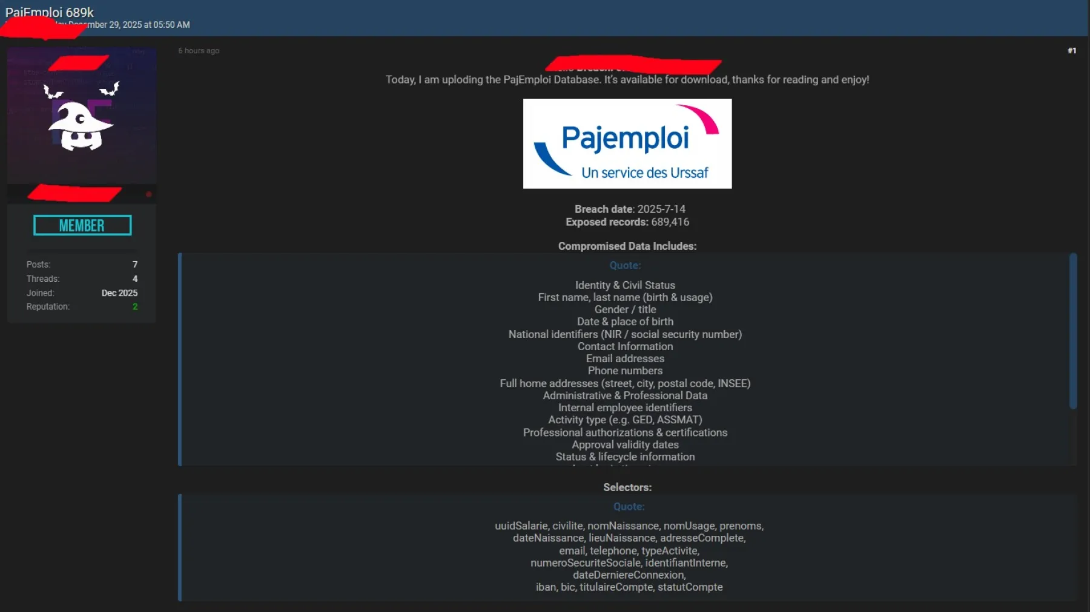Viewport: 1090px width, 612px height.
Task: Click the Breach date line
Action: pos(630,209)
